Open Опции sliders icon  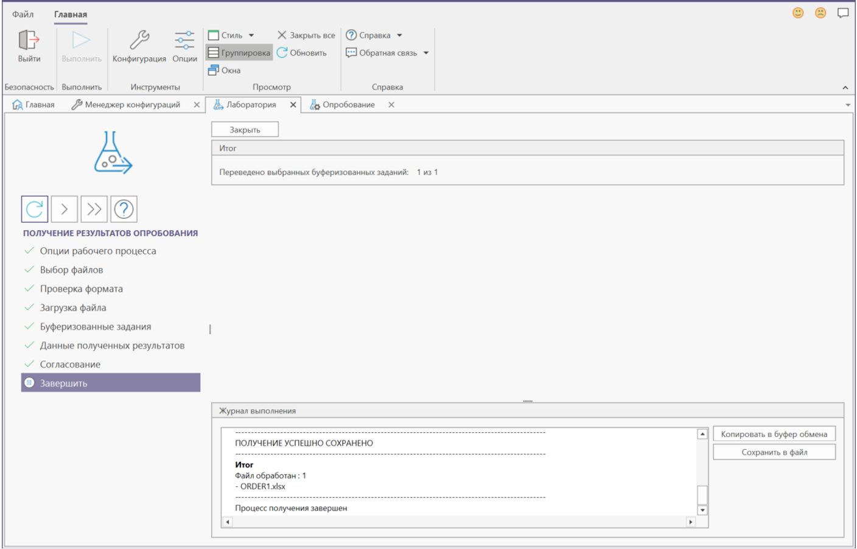tap(184, 41)
